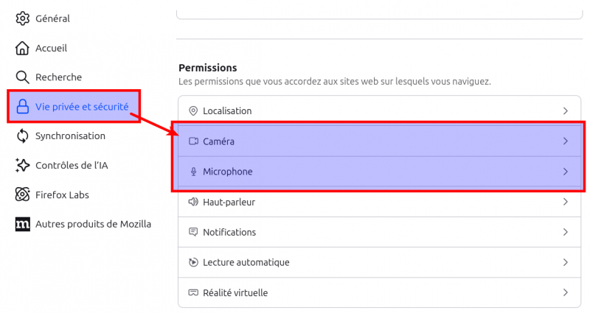Click the Contrôles de l'IA sparkle icon
The width and height of the screenshot is (590, 313).
tap(22, 165)
